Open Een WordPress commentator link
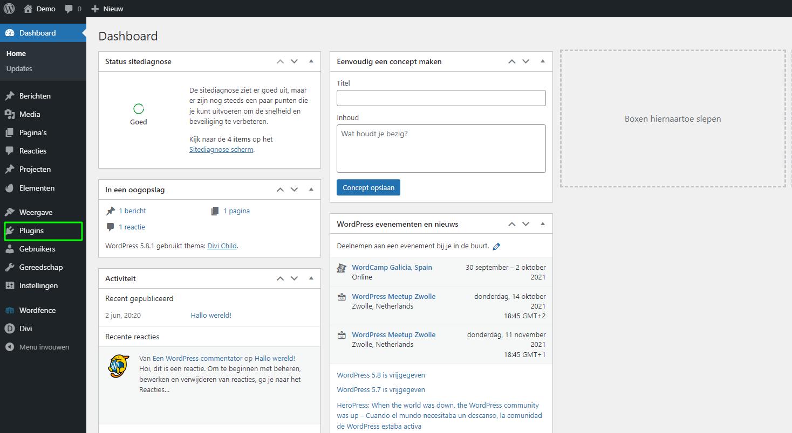Screen dimensions: 792x433 [197, 359]
